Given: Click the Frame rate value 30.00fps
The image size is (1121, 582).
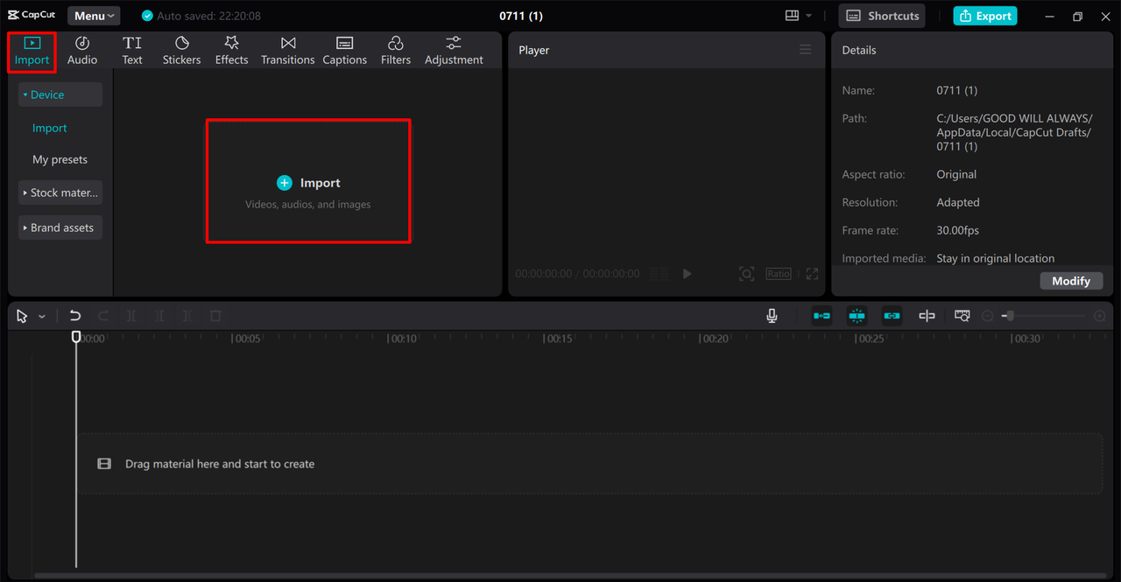Looking at the screenshot, I should click(x=958, y=230).
